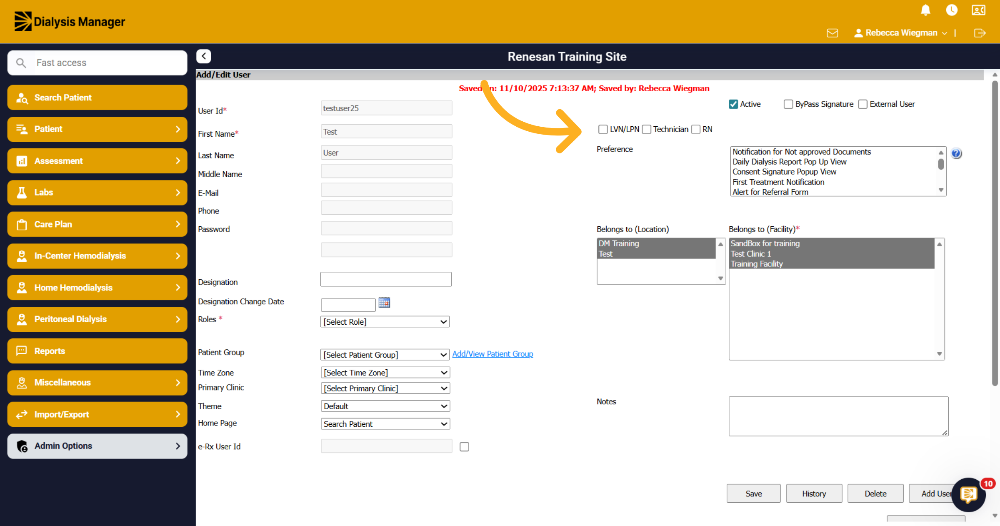
Task: Open the Designation Change Date calendar
Action: [384, 303]
